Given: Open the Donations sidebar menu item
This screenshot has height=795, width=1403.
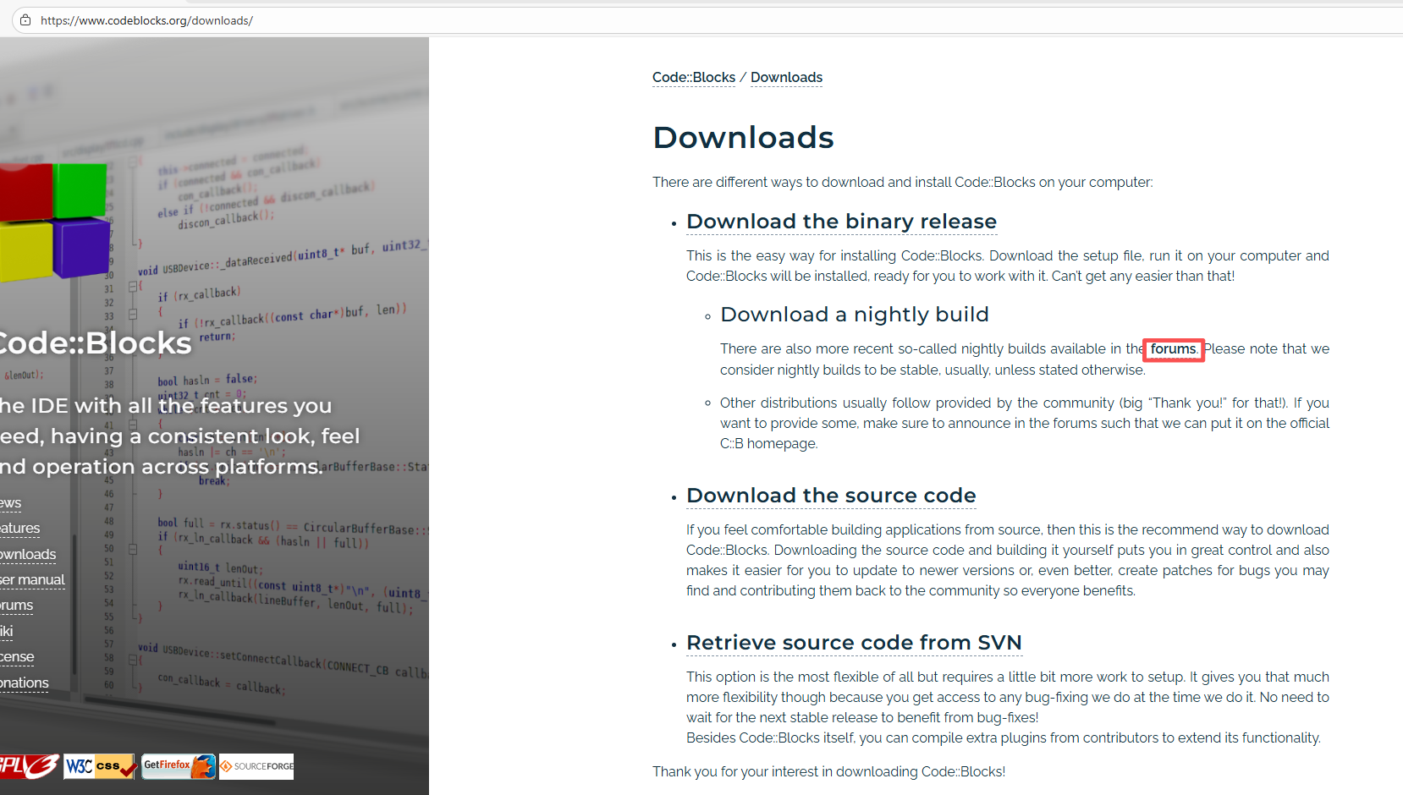Looking at the screenshot, I should coord(25,683).
